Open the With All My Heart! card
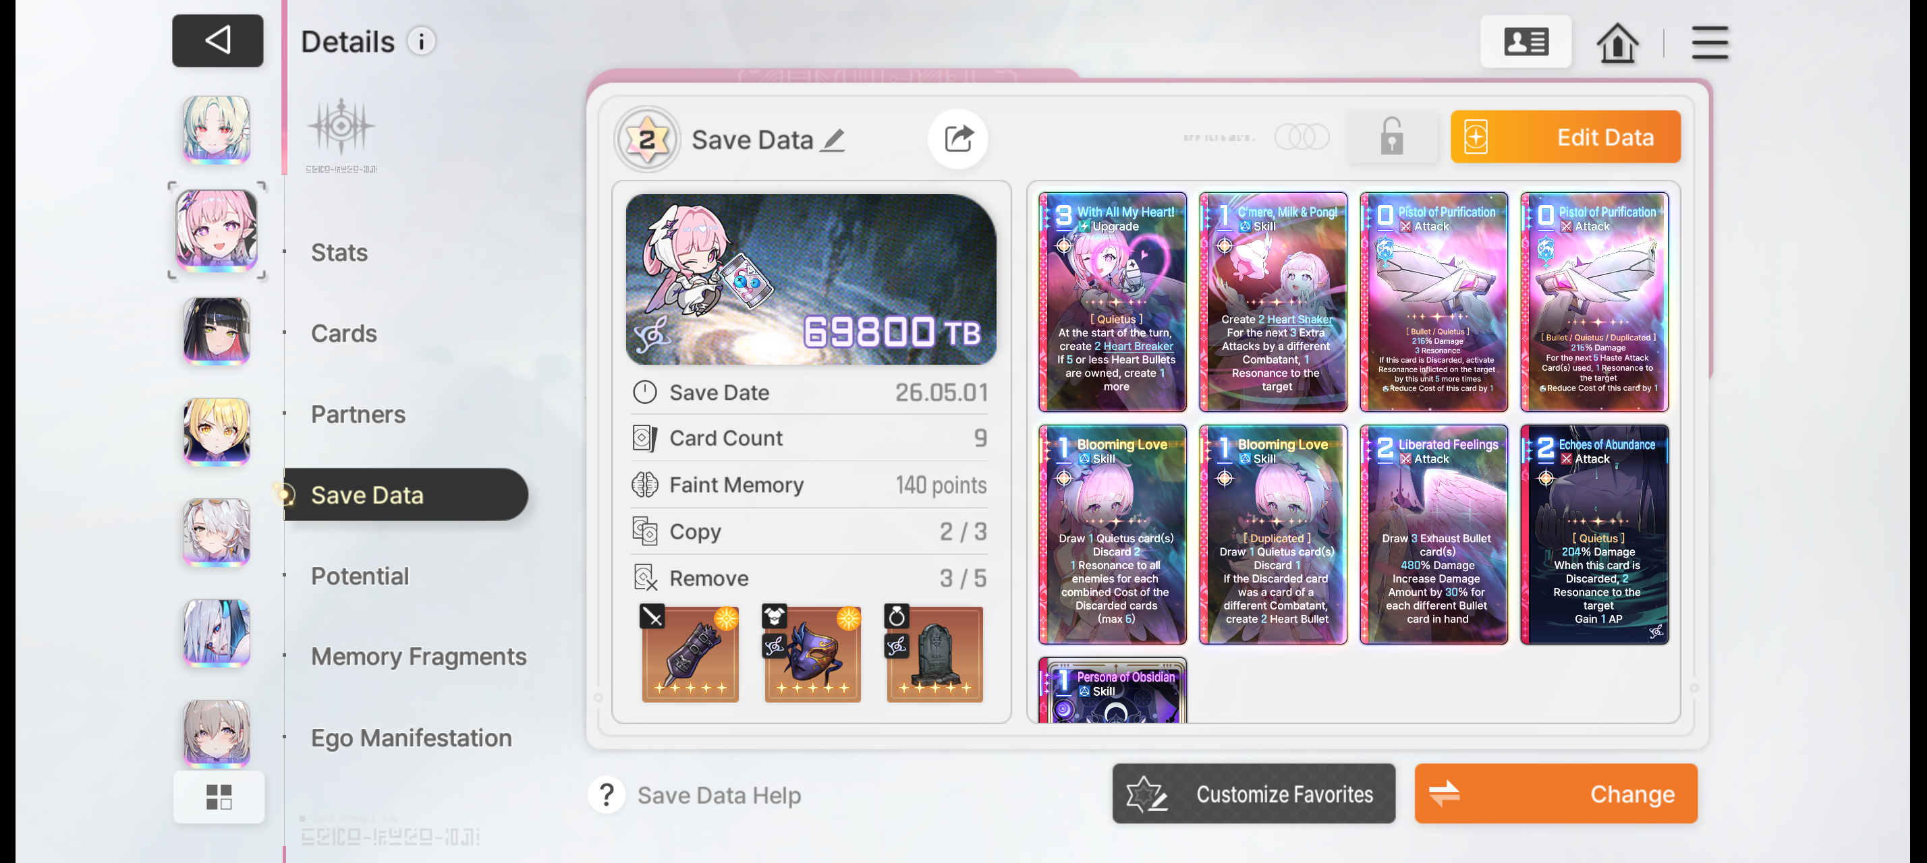1927x863 pixels. coord(1113,302)
